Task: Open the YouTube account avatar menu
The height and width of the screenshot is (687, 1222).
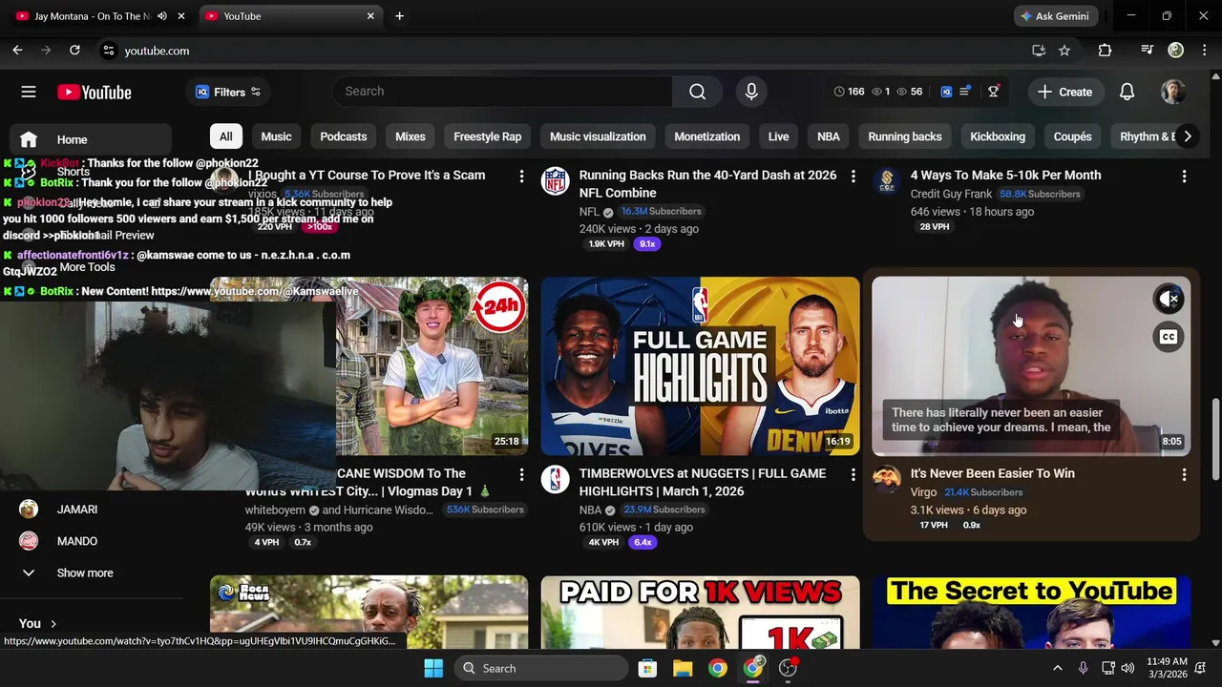Action: pos(1173,92)
